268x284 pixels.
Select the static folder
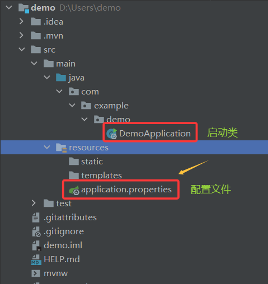coord(86,162)
